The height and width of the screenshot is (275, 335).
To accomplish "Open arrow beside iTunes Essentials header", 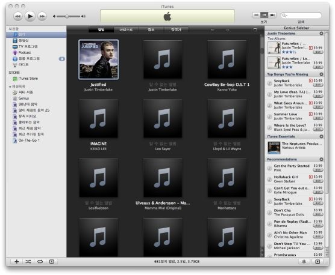I will point(321,136).
